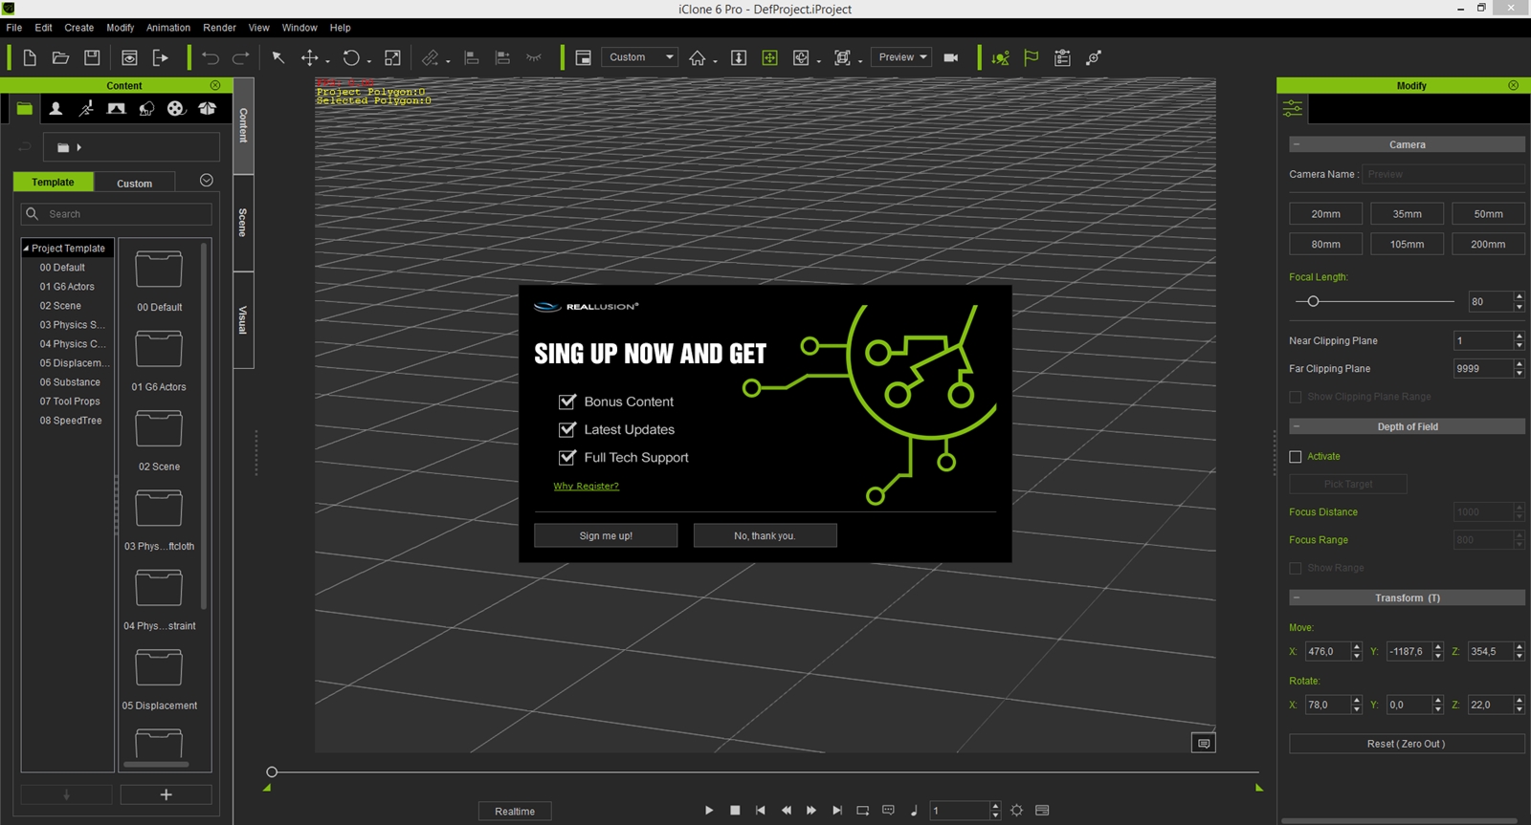This screenshot has width=1531, height=825.
Task: Open the Animation menu
Action: 168,28
